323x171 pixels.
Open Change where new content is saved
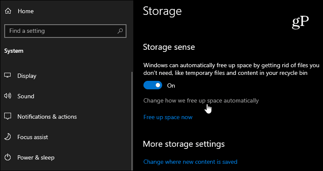point(190,162)
